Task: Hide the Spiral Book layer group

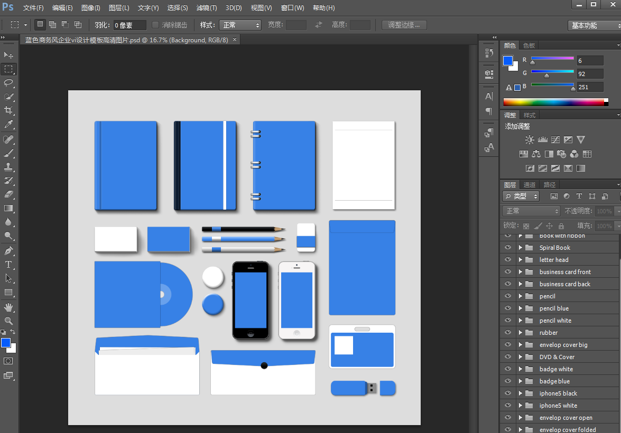Action: tap(508, 248)
